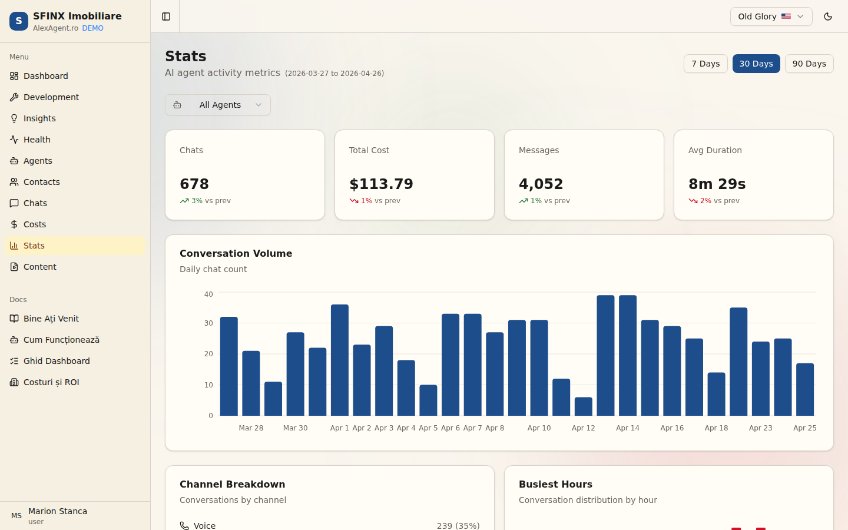Click the 239 (35%) Voice value
848x530 pixels.
pos(458,526)
